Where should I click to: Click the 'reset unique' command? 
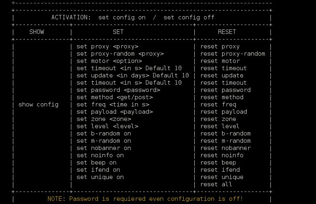point(222,177)
